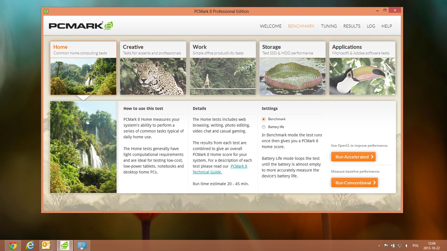Select the Benchmark radio button

[x=263, y=119]
